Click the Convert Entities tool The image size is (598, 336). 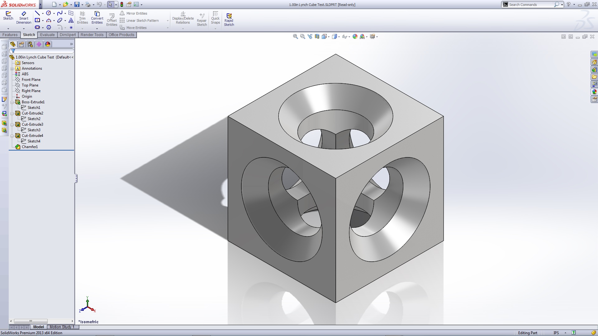[97, 18]
